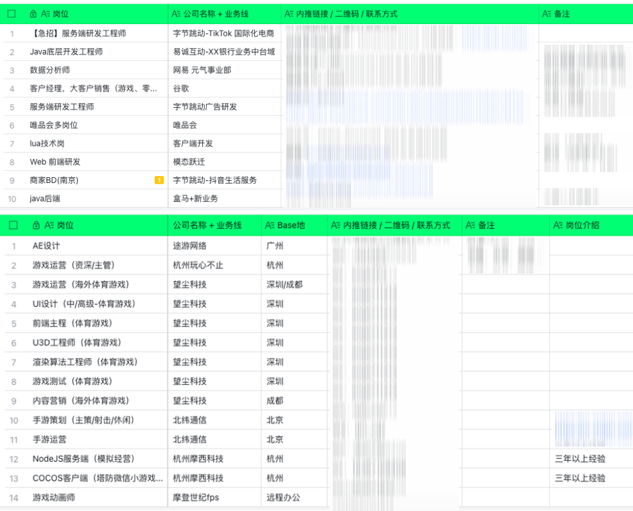This screenshot has height=511, width=633.
Task: Click the 广州 base location cell
Action: pyautogui.click(x=294, y=246)
